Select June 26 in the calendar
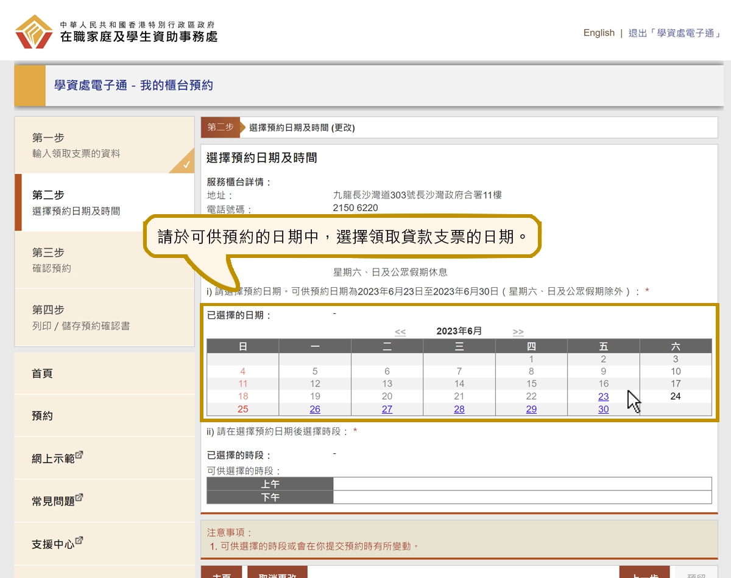 tap(315, 409)
